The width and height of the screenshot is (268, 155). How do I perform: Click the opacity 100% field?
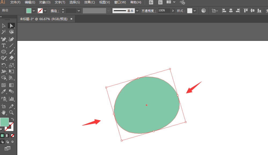coord(164,11)
